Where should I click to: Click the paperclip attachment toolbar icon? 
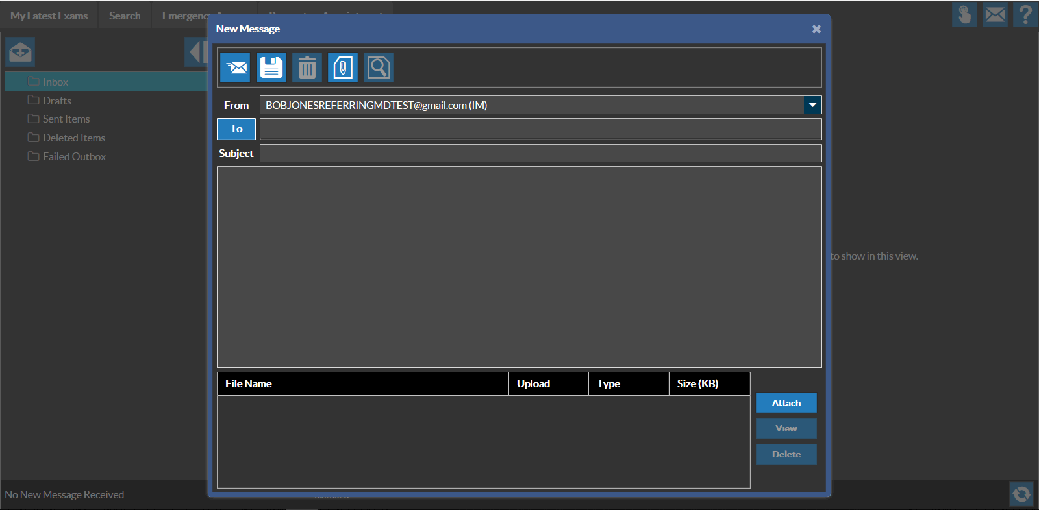tap(343, 67)
